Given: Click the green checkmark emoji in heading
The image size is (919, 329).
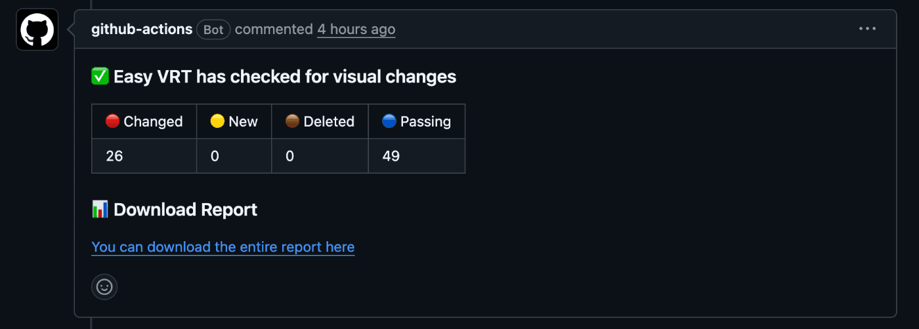Looking at the screenshot, I should point(100,77).
